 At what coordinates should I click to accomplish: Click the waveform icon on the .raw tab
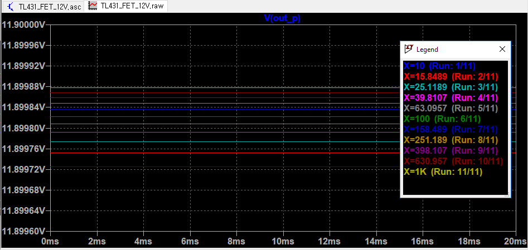click(x=93, y=6)
